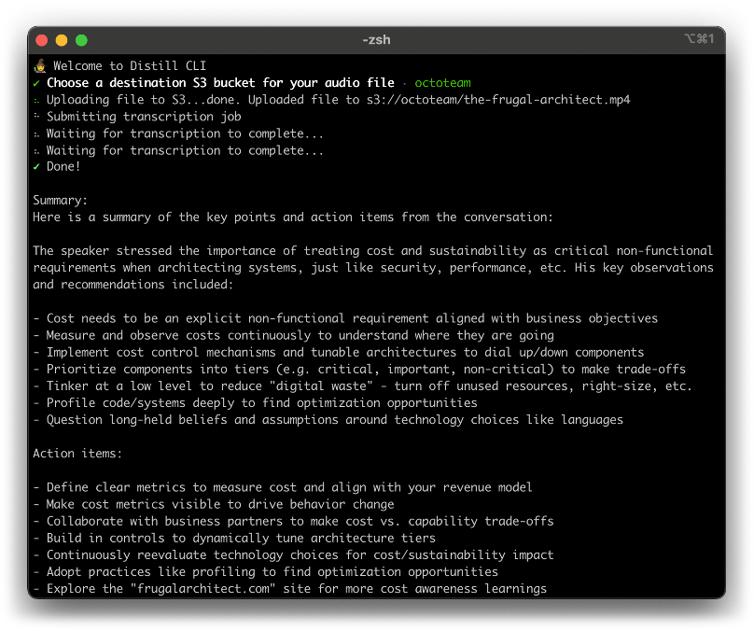Click the Action items: heading
This screenshot has height=631, width=754.
[77, 455]
